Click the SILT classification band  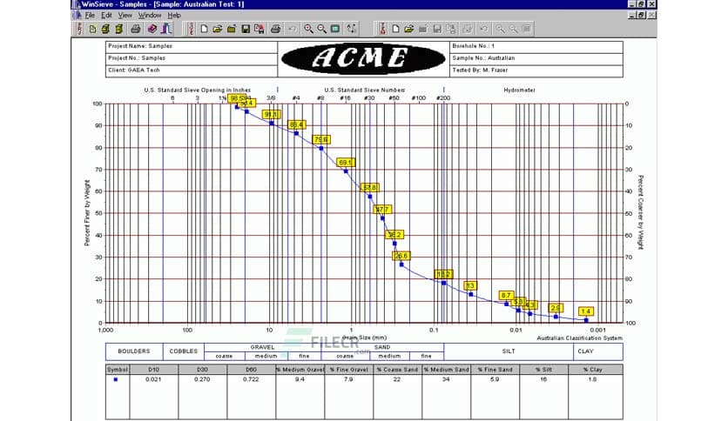pyautogui.click(x=509, y=351)
